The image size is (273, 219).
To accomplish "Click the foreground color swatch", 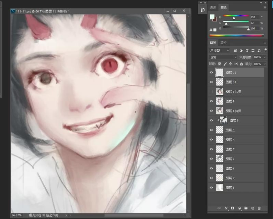I will (212, 17).
